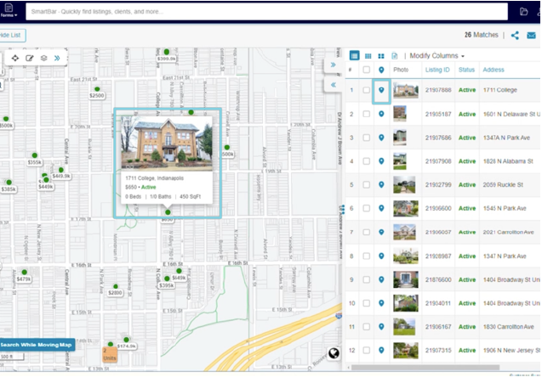Locate 1711 College with its map pin

(x=381, y=90)
